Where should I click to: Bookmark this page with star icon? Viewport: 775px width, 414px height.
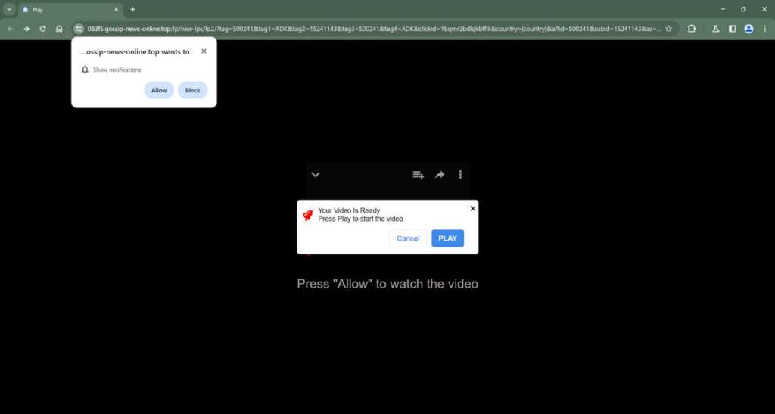coord(669,29)
